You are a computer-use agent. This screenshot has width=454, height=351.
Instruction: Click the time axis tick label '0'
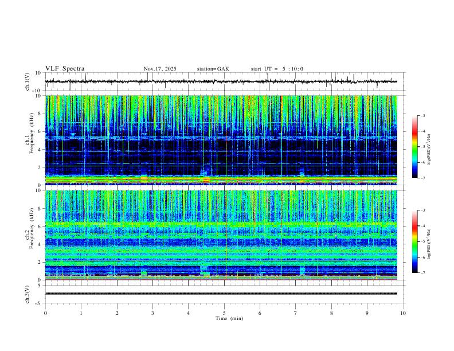pyautogui.click(x=45, y=313)
